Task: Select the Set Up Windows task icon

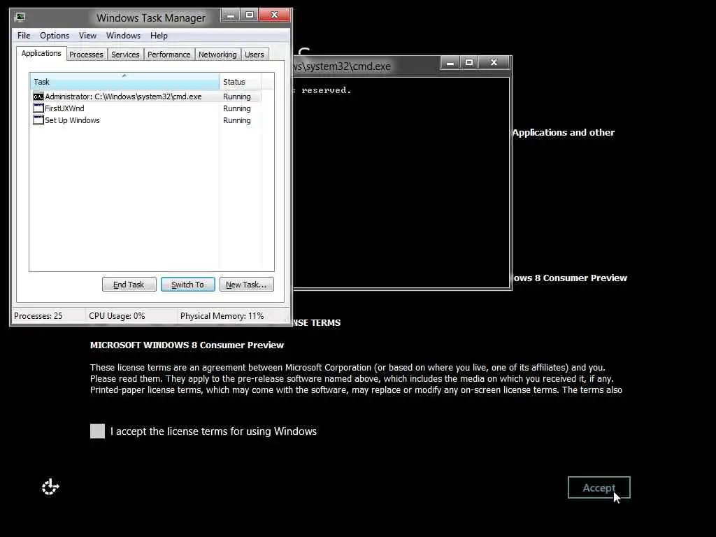Action: coord(38,120)
